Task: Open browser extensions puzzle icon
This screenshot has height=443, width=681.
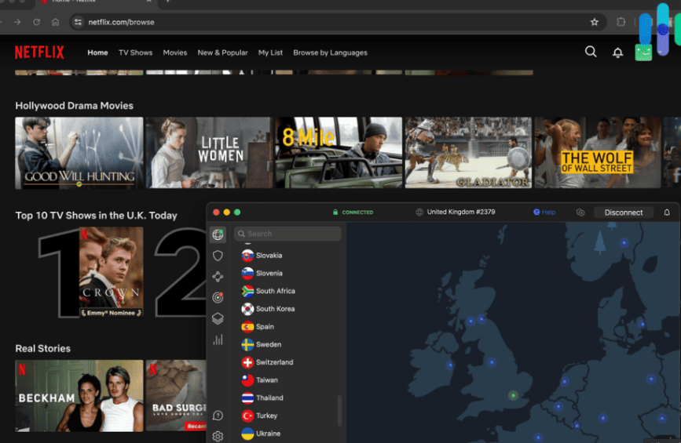Action: 621,22
